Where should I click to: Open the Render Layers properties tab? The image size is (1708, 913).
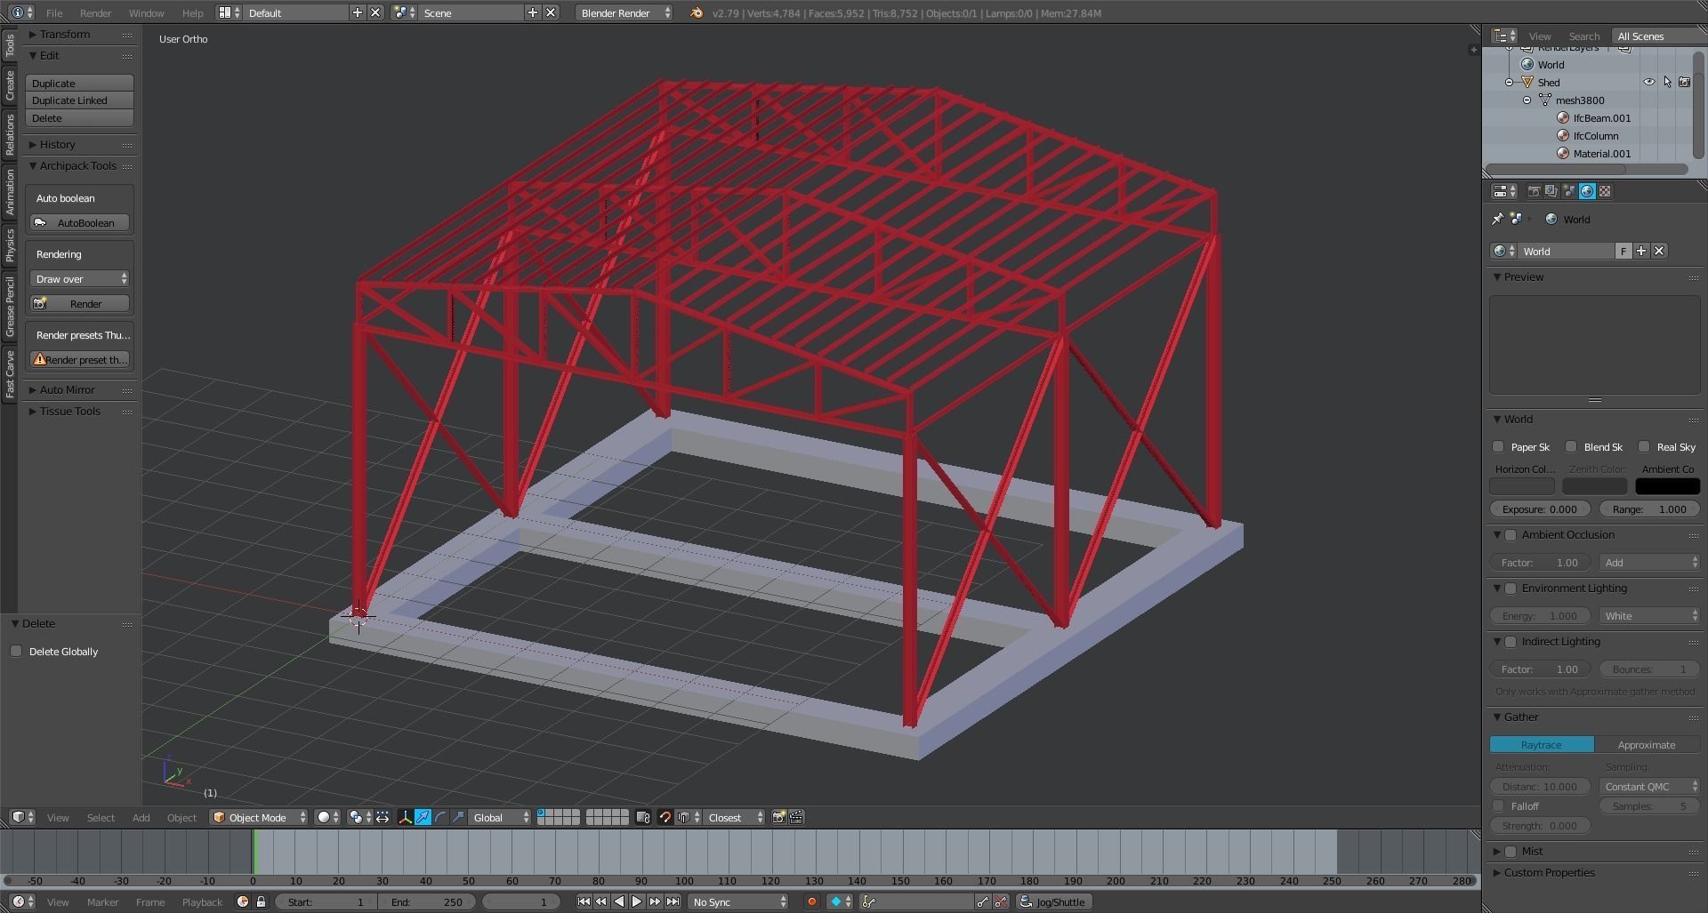coord(1551,191)
